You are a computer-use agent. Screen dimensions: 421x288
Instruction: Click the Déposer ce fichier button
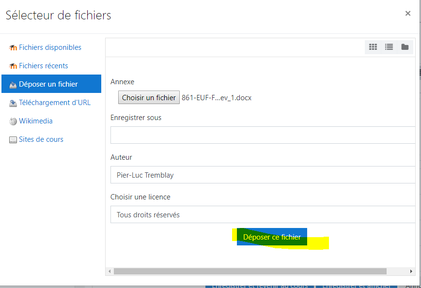tap(272, 237)
